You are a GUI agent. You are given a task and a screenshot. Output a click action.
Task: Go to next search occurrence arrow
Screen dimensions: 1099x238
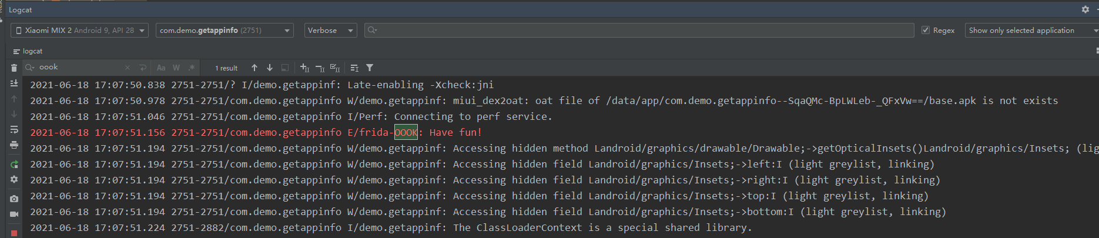[x=270, y=68]
